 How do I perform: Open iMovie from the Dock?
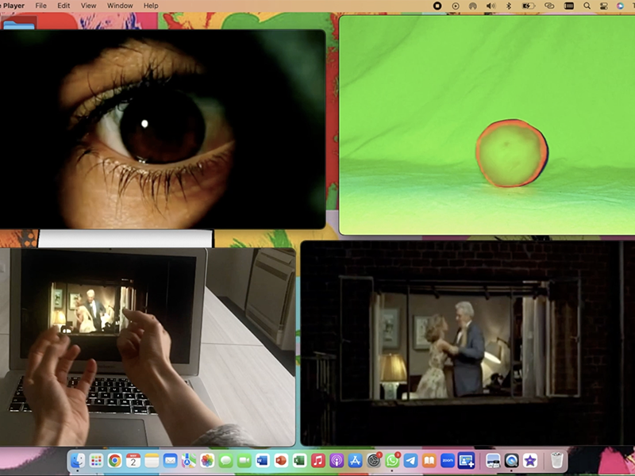click(x=530, y=460)
